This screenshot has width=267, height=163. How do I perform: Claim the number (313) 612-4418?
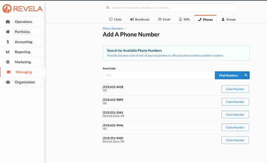(235, 89)
